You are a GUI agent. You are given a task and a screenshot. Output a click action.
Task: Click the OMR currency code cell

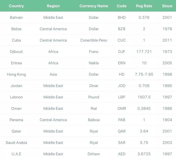coord(122,109)
